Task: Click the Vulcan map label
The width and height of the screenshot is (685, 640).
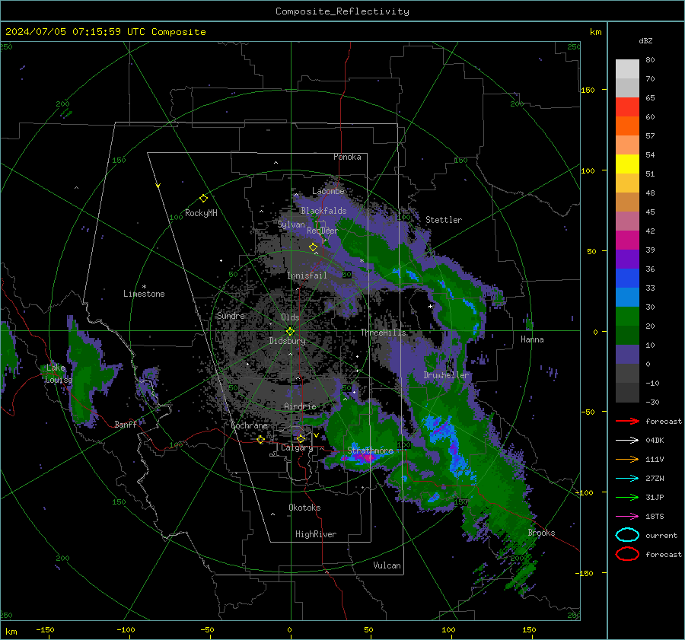Action: pos(387,565)
